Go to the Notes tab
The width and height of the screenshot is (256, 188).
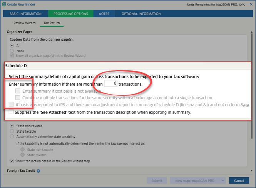point(104,14)
